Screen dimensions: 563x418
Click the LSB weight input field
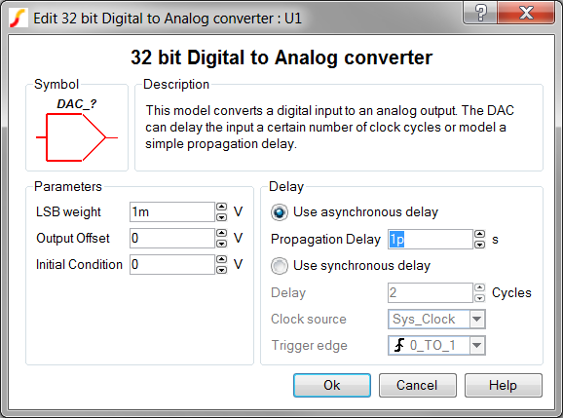coord(172,211)
